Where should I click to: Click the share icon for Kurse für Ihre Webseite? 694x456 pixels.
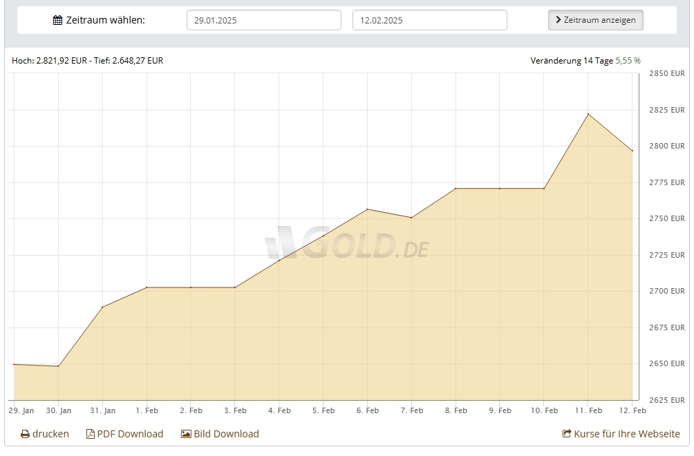pos(567,433)
